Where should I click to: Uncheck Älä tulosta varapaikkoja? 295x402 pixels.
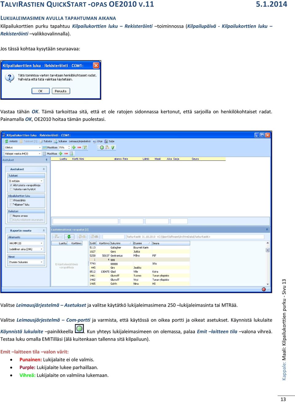[11, 185]
